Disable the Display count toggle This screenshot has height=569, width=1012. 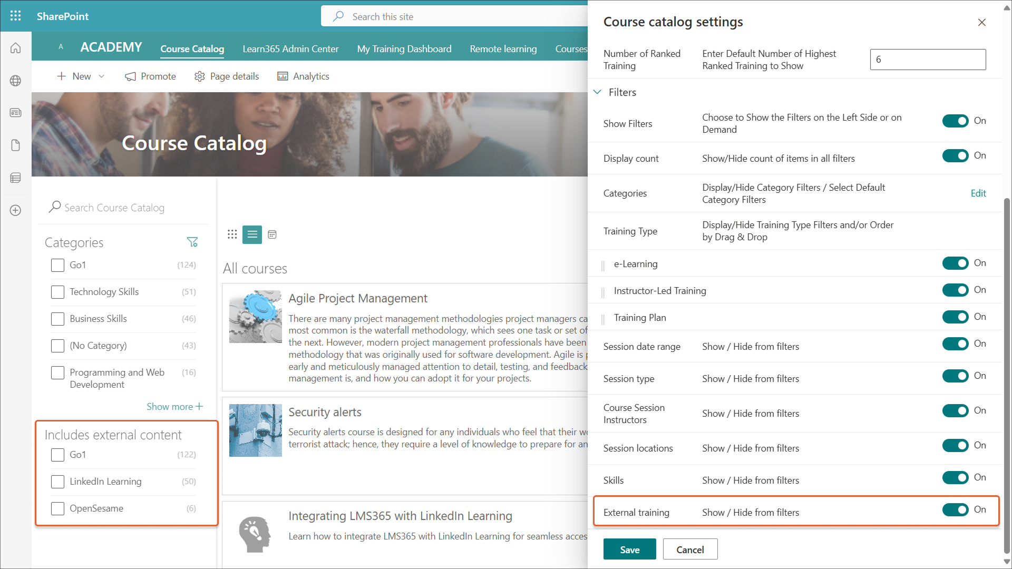(955, 156)
